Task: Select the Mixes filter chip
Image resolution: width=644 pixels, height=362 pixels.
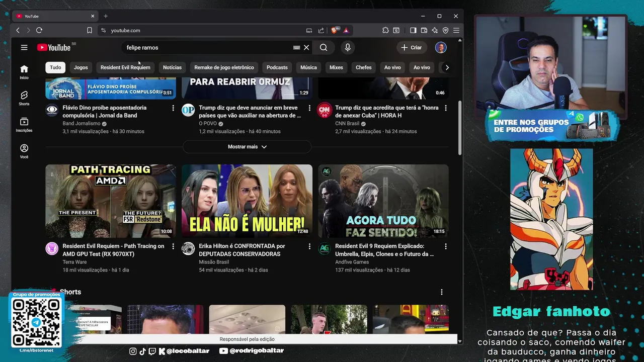Action: pos(336,67)
